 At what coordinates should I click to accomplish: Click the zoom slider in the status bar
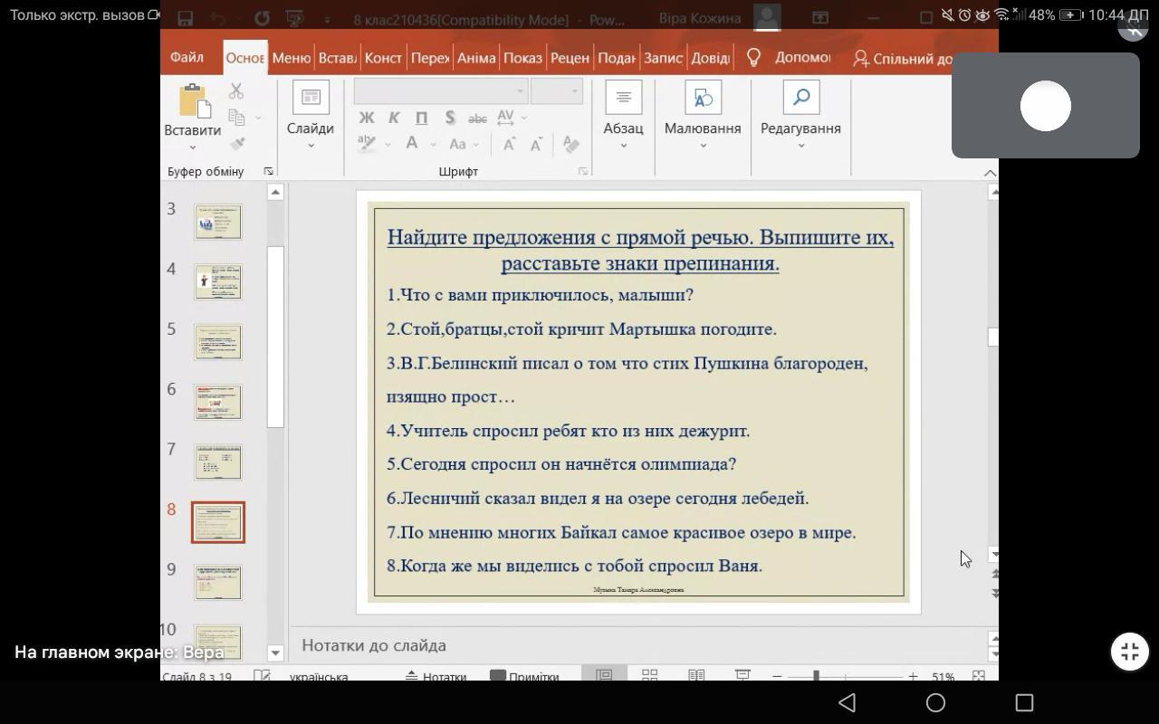click(x=817, y=676)
